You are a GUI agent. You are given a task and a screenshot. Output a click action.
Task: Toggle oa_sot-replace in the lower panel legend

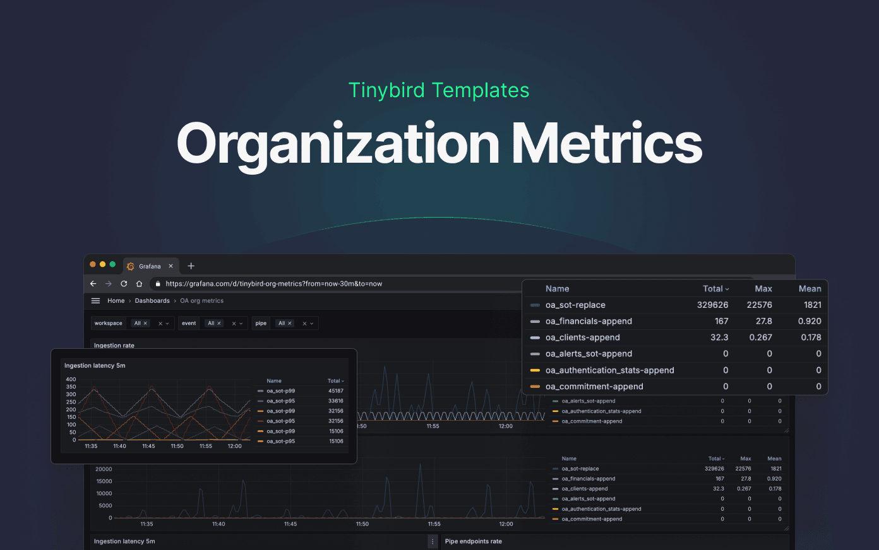pos(580,469)
